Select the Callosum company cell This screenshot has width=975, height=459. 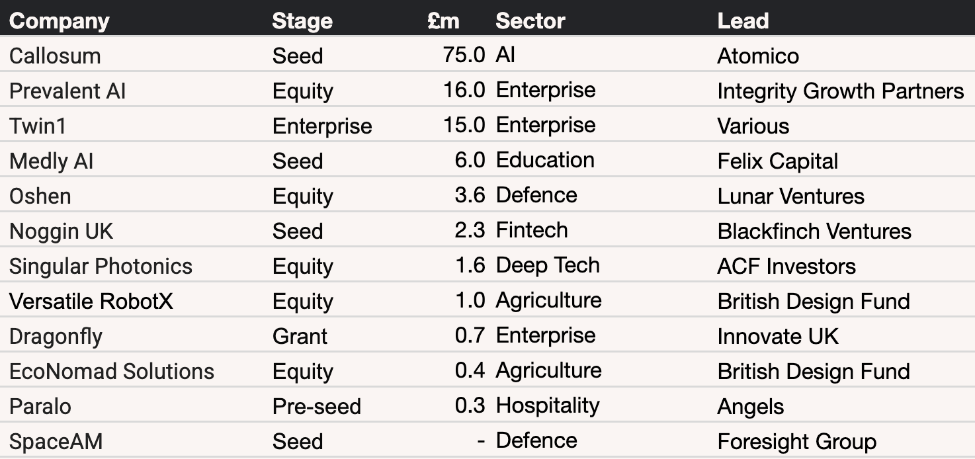click(x=55, y=56)
